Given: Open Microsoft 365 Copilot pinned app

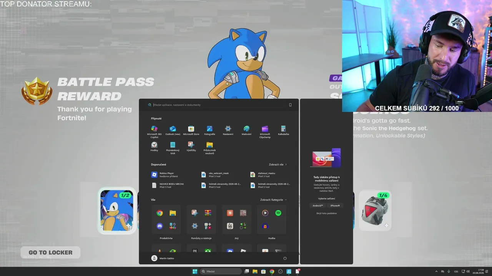Looking at the screenshot, I should [154, 131].
